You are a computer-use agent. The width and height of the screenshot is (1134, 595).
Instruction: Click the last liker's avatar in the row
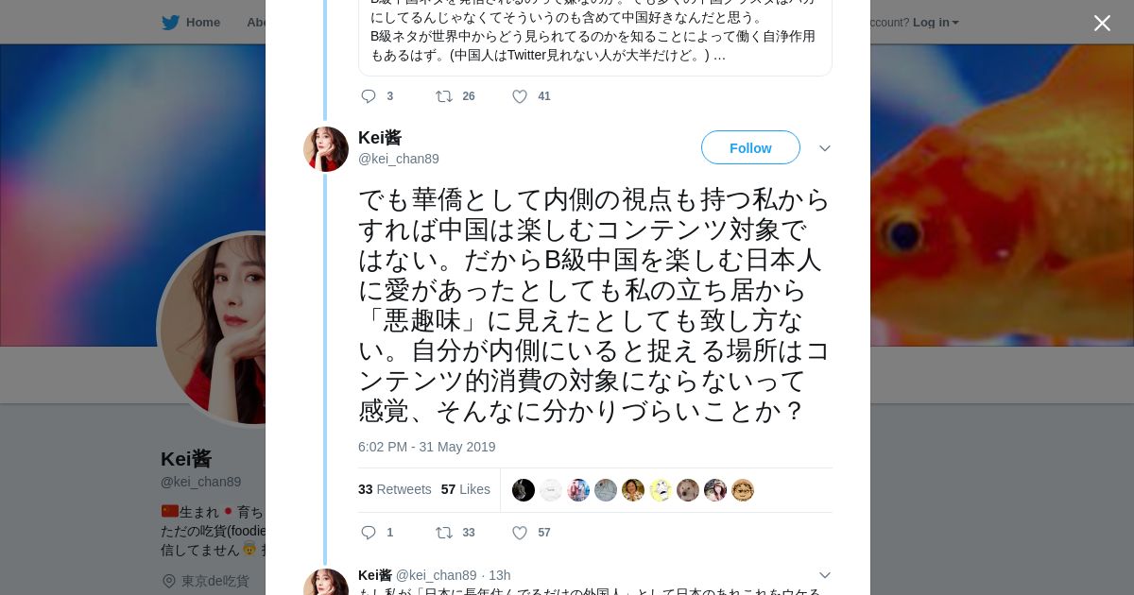coord(743,490)
